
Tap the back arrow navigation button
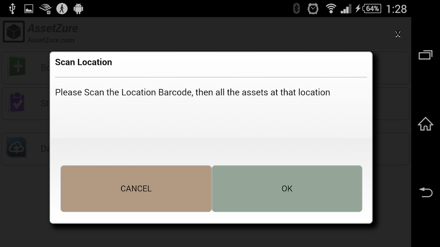pos(426,193)
